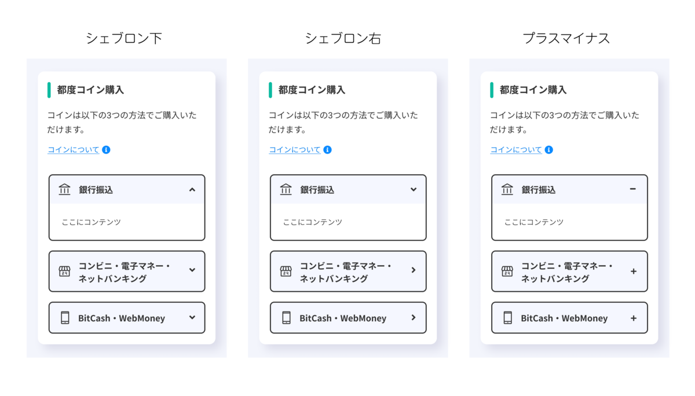Click bank icon in プラスマイナス panel
This screenshot has height=396, width=695.
(x=507, y=189)
